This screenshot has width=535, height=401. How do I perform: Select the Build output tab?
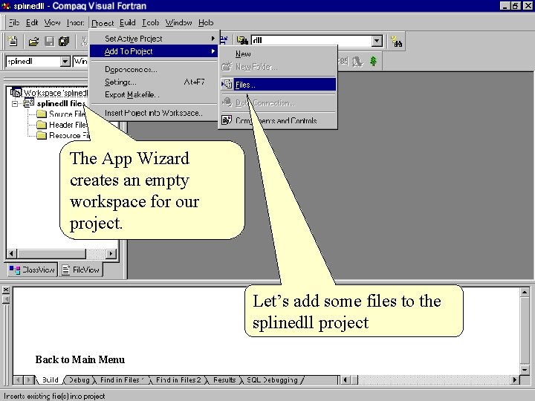[x=50, y=380]
